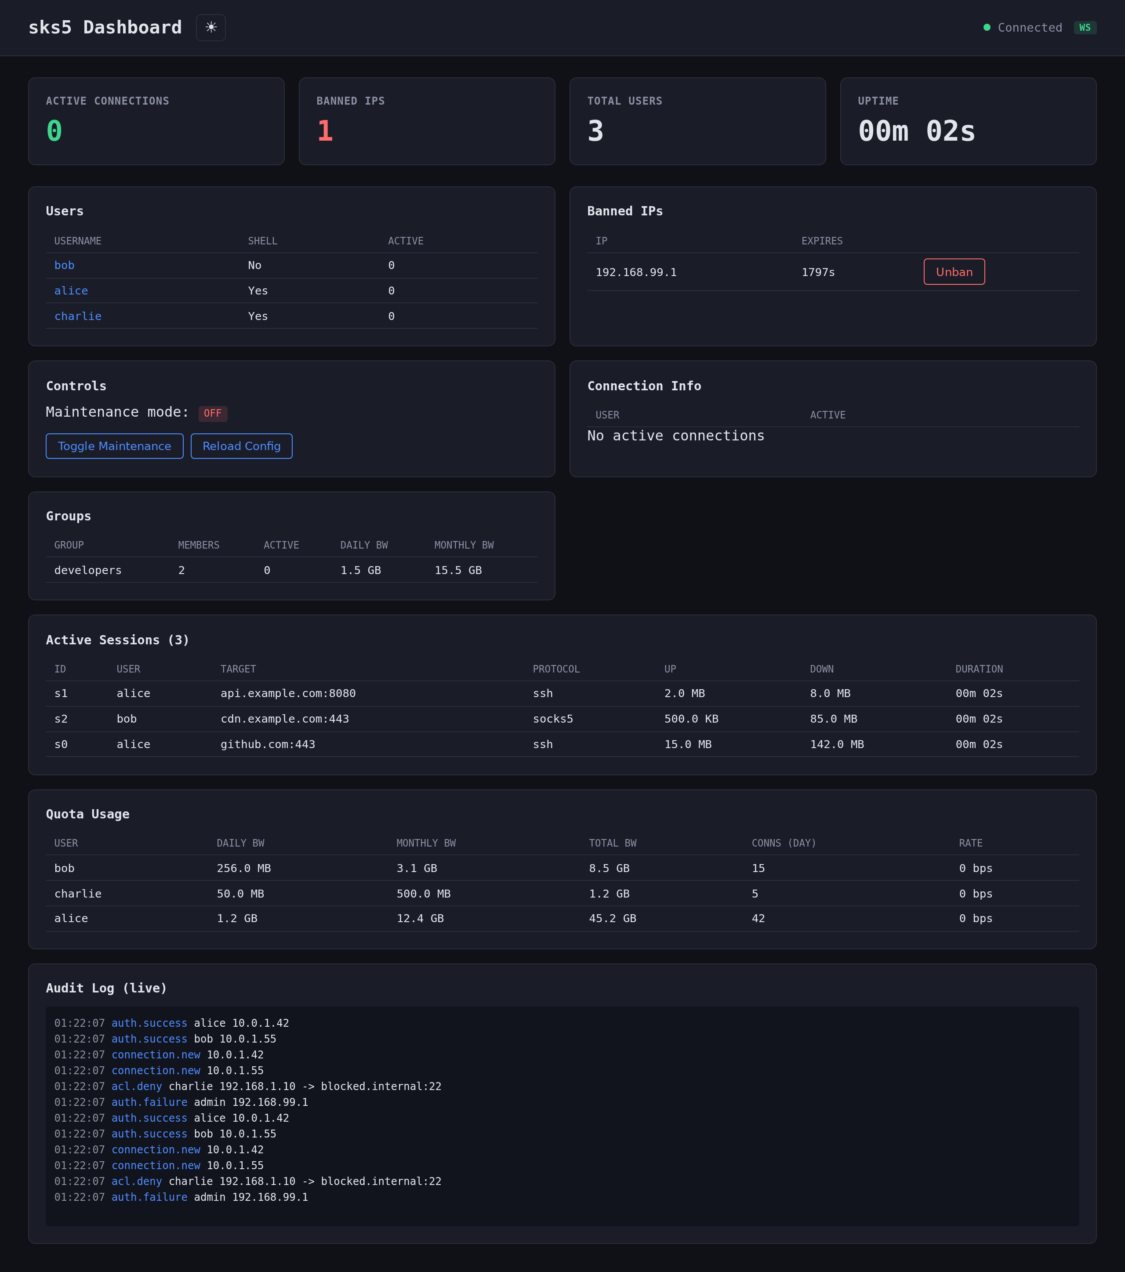Click the Maintenance mode OFF badge
Screen dimensions: 1125x1272
(x=212, y=413)
